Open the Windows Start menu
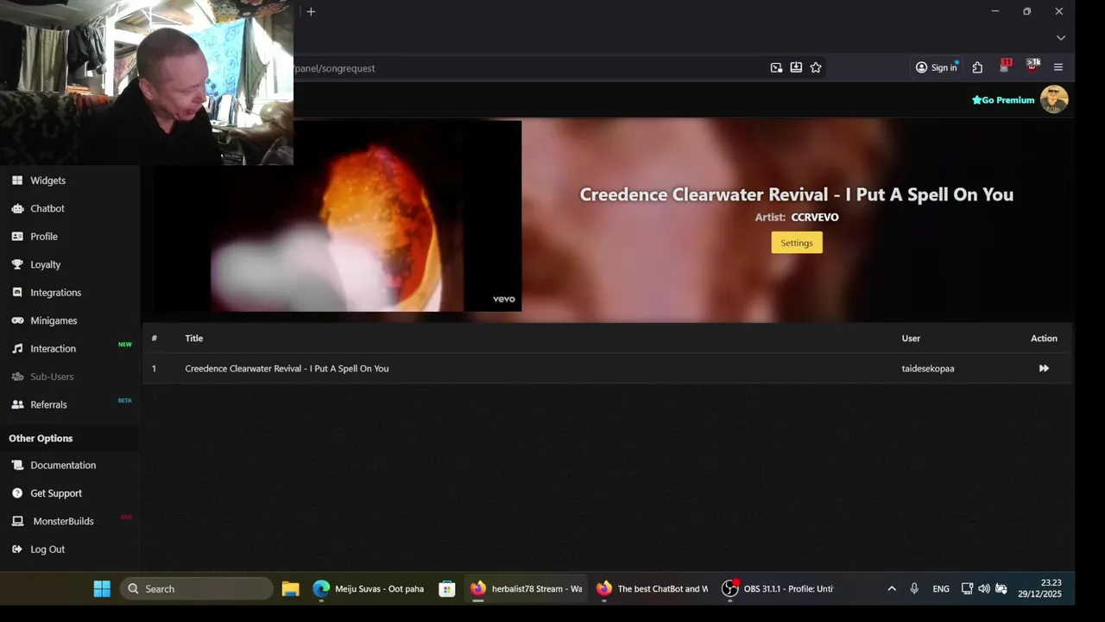Viewport: 1105px width, 622px height. [102, 589]
